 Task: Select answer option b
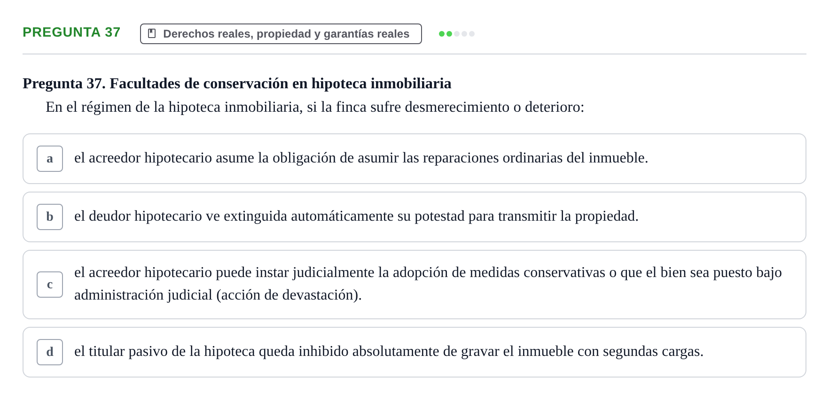click(x=414, y=217)
